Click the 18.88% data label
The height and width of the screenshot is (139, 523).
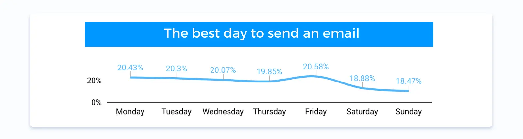pos(362,78)
